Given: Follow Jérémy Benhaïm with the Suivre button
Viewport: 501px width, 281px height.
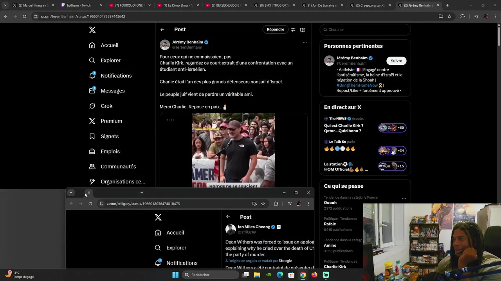Looking at the screenshot, I should 396,61.
